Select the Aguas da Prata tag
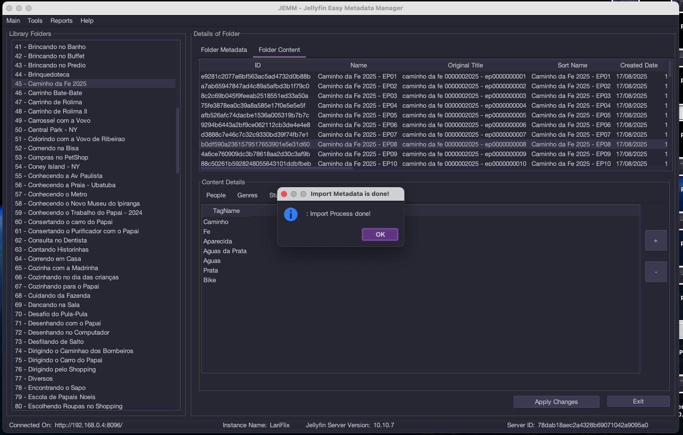Image resolution: width=683 pixels, height=435 pixels. [225, 251]
